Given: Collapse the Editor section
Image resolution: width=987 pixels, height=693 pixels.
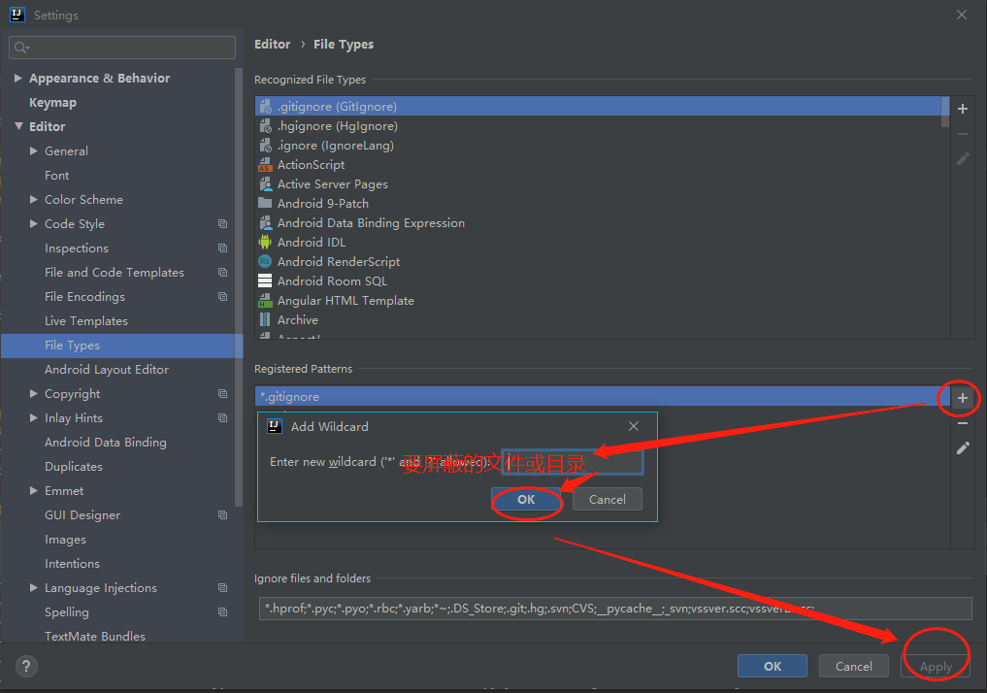Looking at the screenshot, I should coord(19,126).
